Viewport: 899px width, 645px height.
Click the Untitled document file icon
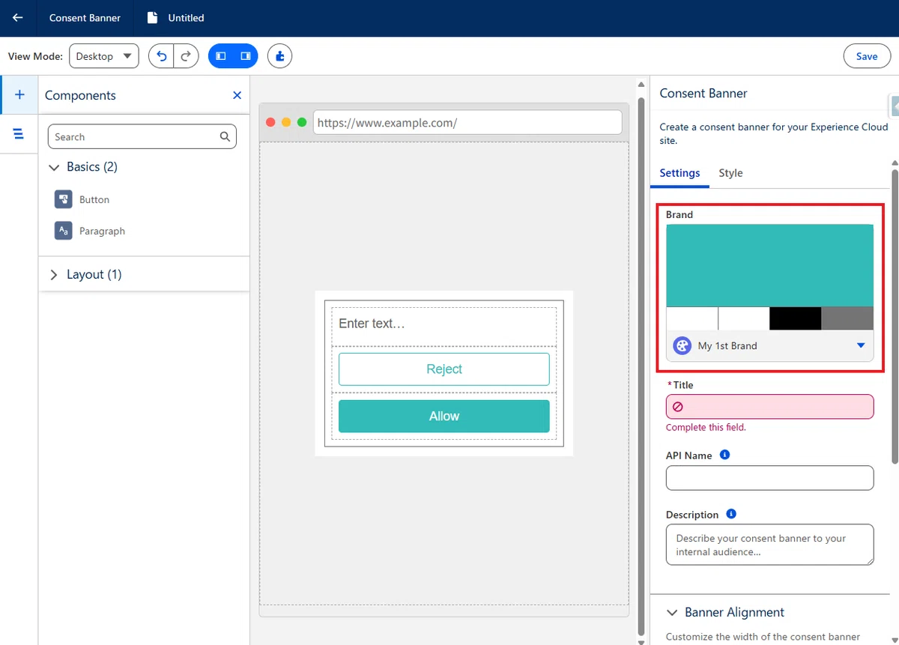click(152, 18)
